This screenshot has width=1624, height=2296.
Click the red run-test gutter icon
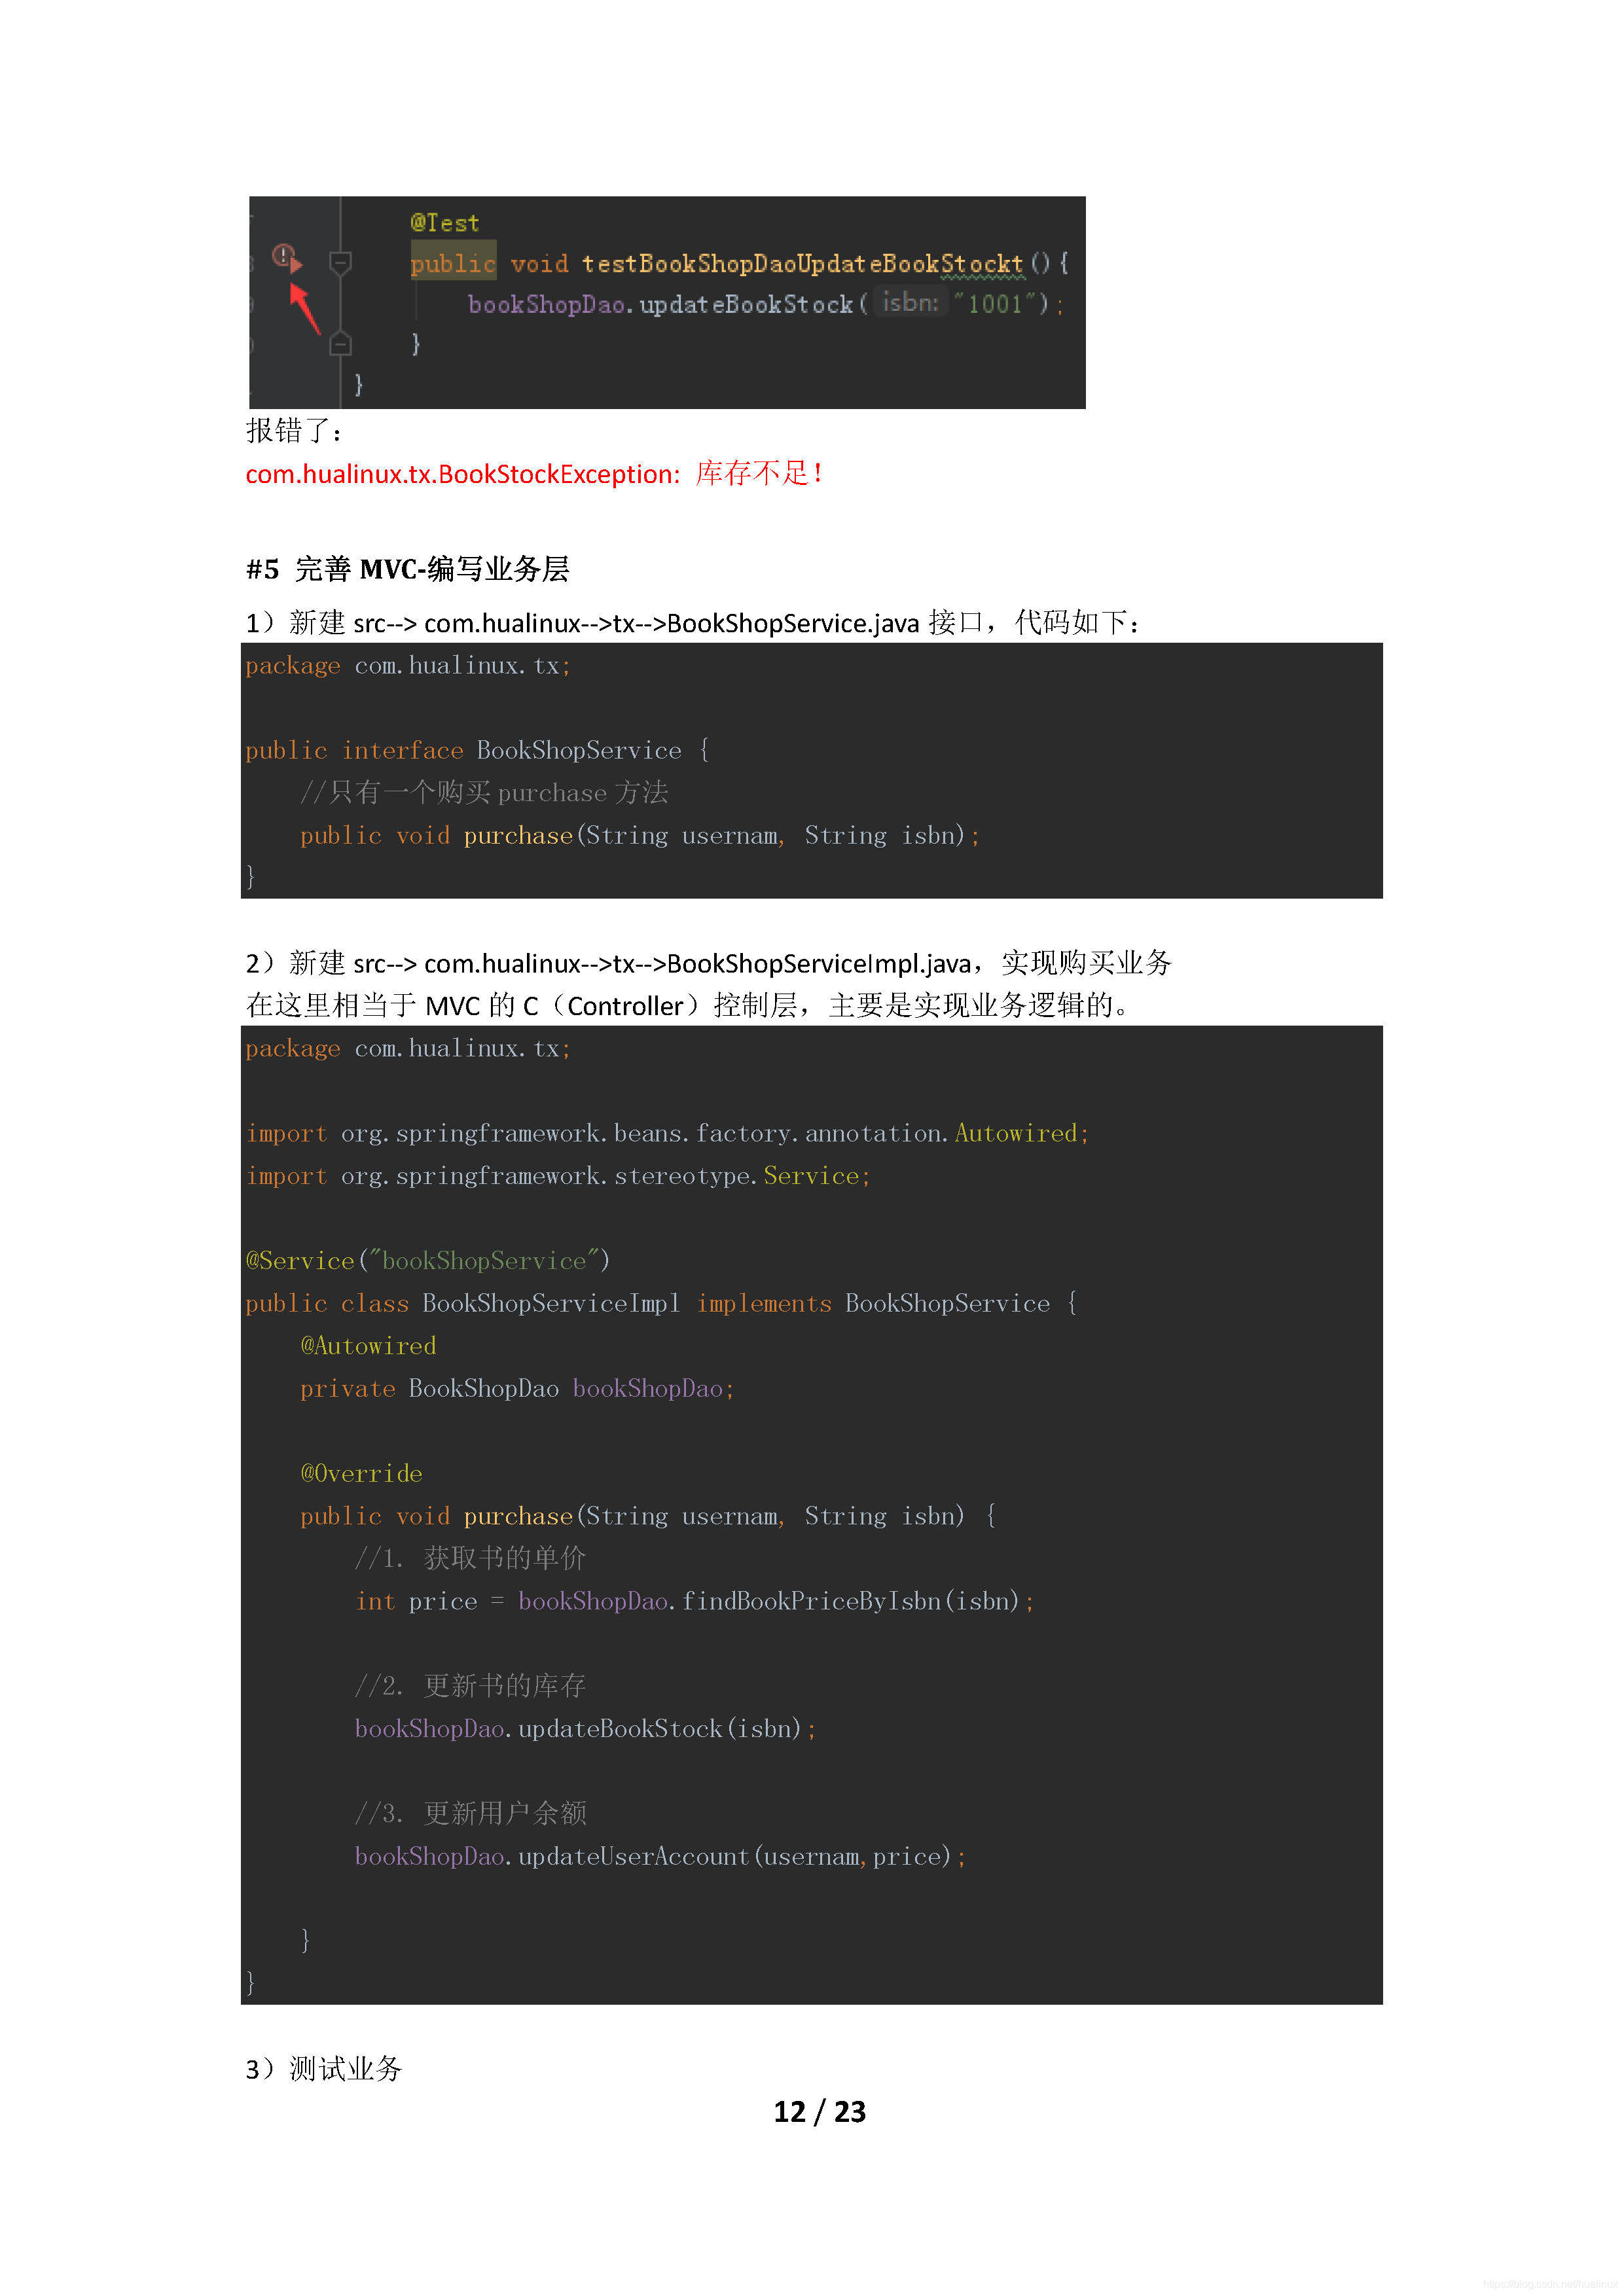point(287,258)
